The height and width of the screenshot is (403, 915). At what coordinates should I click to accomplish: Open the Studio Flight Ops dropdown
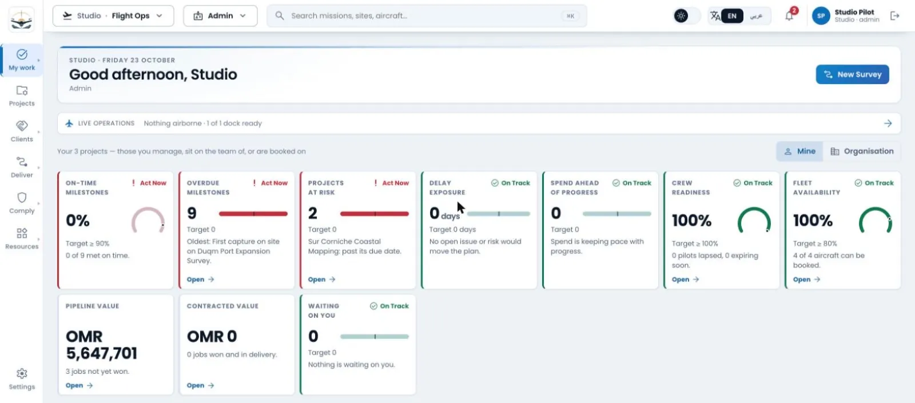(x=112, y=16)
